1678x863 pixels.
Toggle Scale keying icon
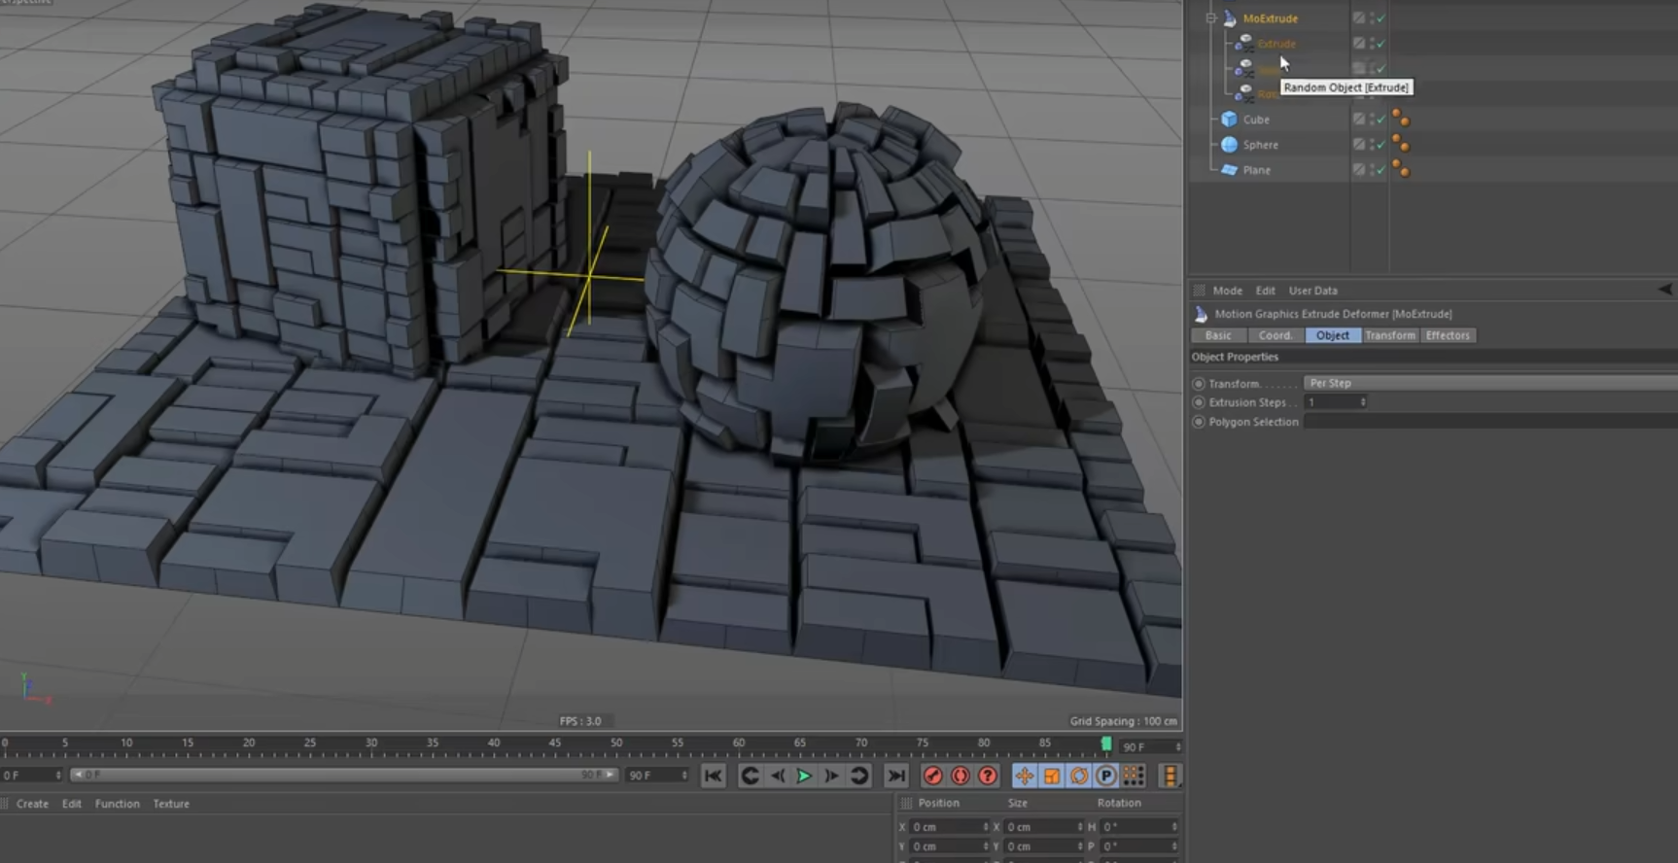(x=1052, y=776)
